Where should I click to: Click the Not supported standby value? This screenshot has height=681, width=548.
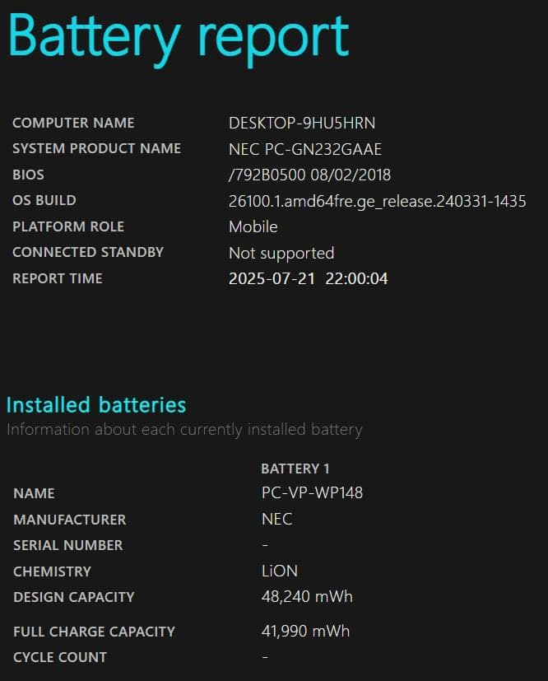(281, 253)
